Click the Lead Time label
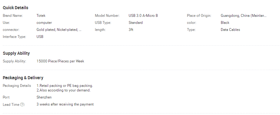Viewport: 280px width, 115px height. (x=11, y=105)
